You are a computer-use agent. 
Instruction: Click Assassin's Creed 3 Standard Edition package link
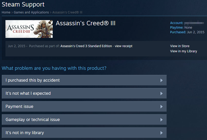click(x=86, y=46)
